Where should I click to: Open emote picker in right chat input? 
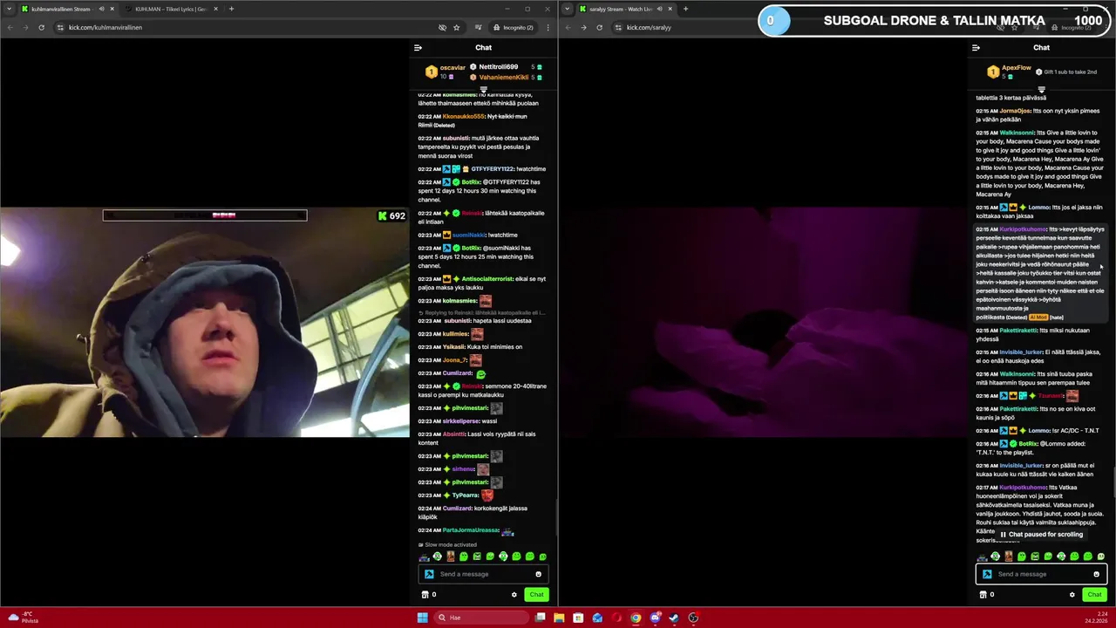click(x=1096, y=574)
